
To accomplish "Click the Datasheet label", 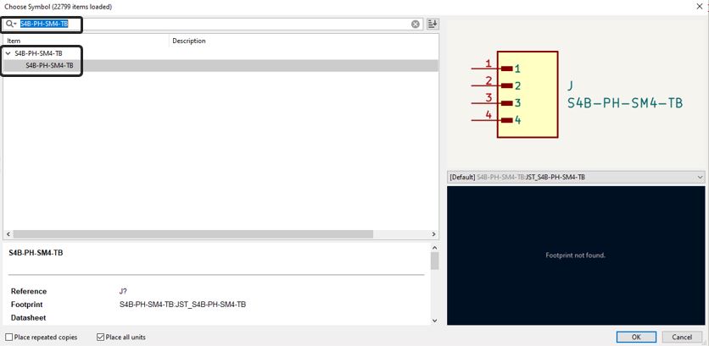I will [x=29, y=317].
